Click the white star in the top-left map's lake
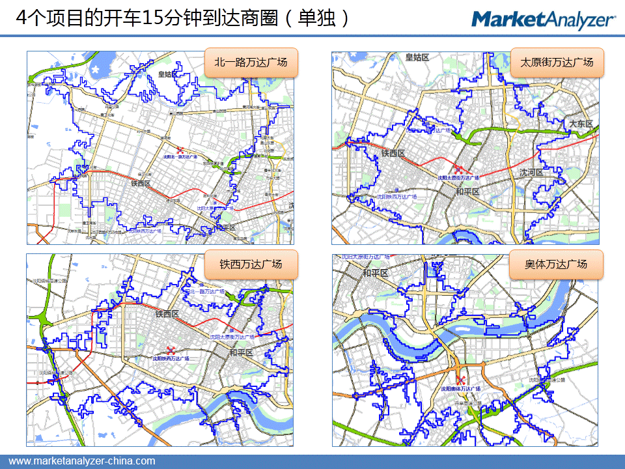 pos(96,68)
